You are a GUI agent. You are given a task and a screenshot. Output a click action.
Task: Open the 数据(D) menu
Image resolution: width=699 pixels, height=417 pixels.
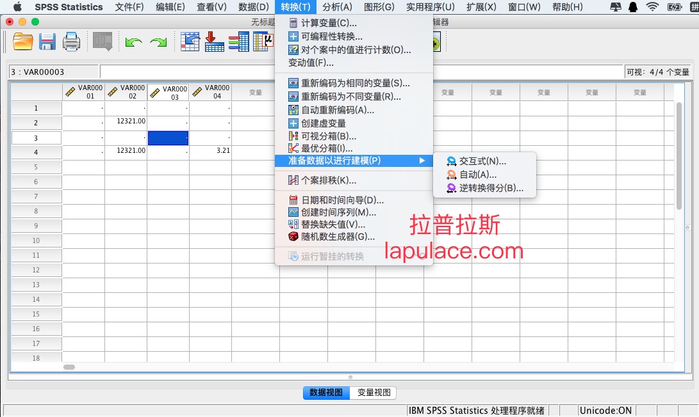coord(253,7)
